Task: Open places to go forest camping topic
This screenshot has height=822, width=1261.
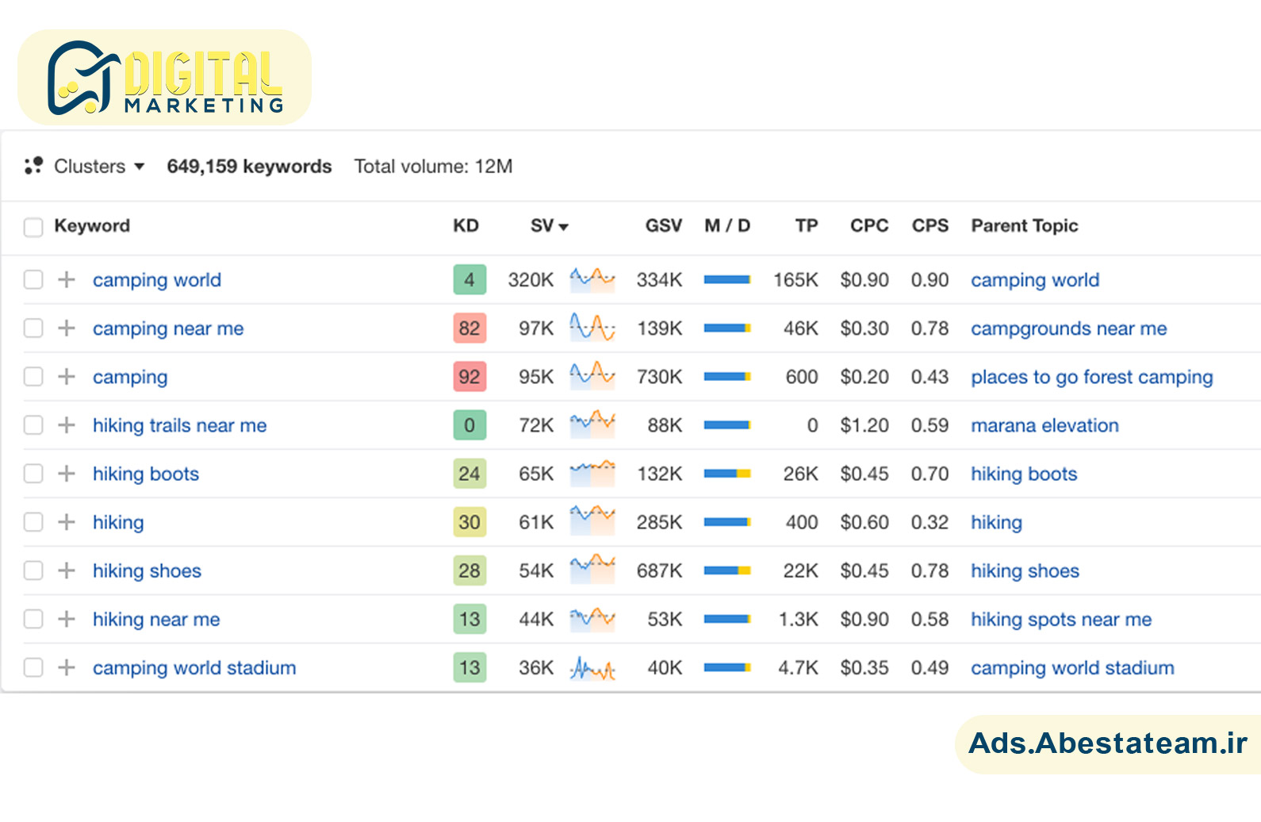Action: 1092,377
